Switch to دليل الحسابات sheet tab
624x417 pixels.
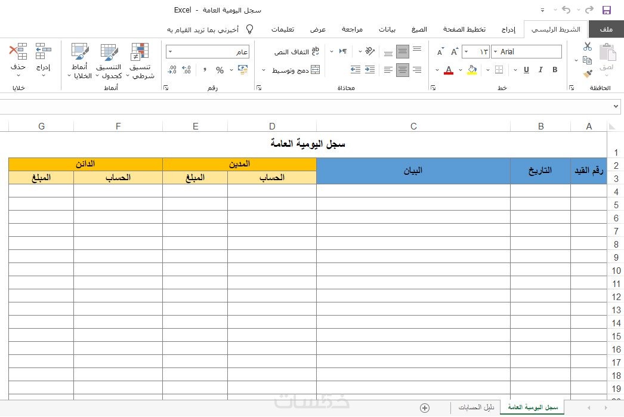click(476, 407)
